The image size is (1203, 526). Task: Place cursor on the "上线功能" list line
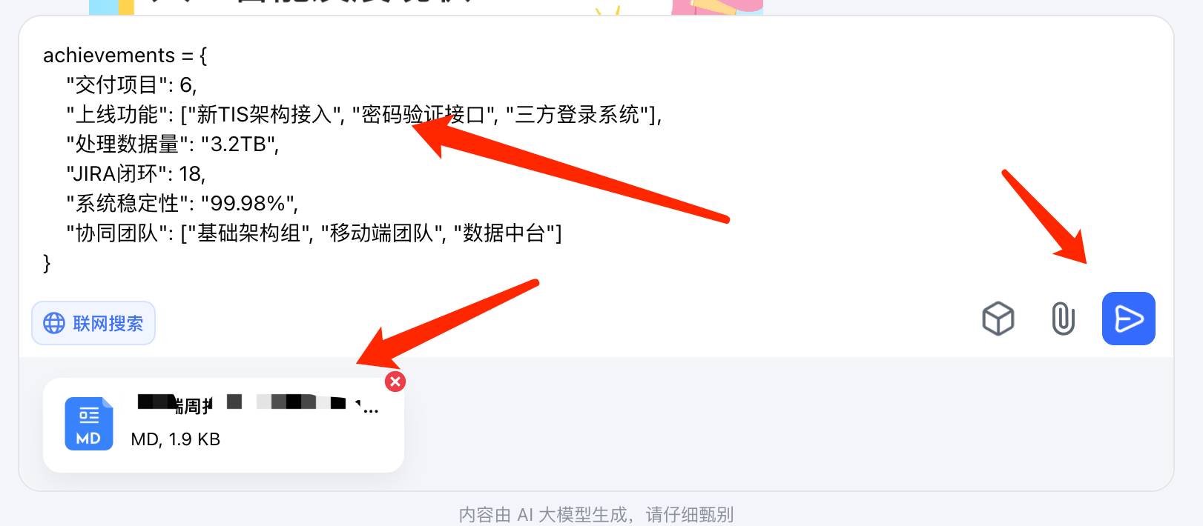364,115
